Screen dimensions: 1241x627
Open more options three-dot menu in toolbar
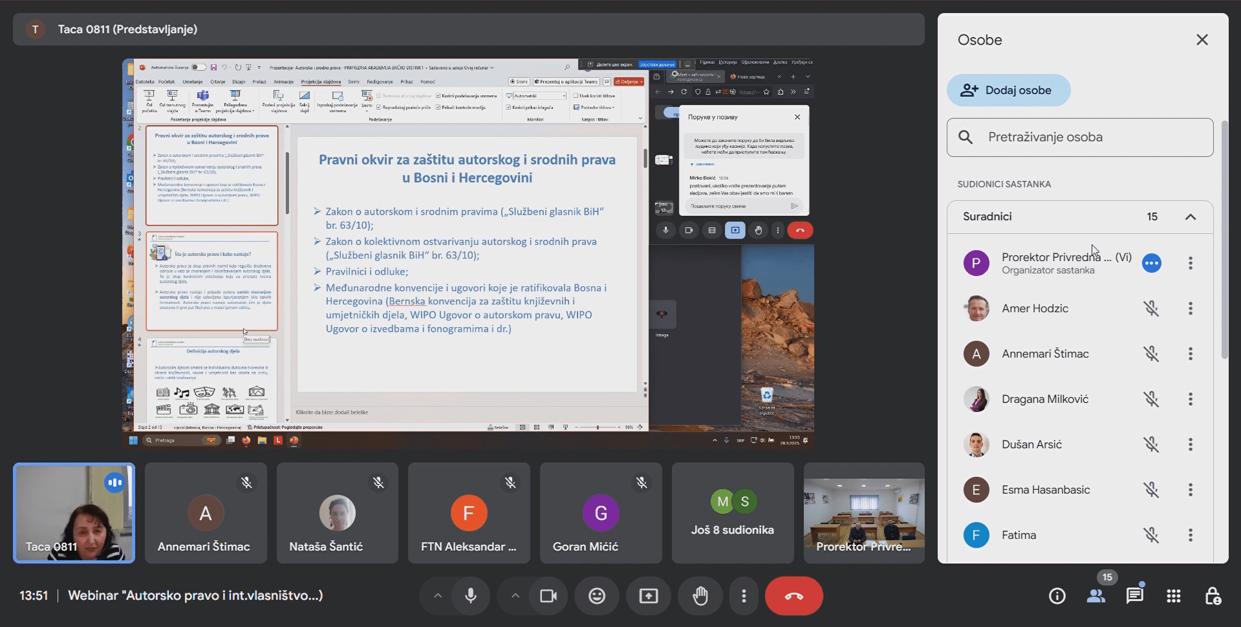[x=744, y=595]
